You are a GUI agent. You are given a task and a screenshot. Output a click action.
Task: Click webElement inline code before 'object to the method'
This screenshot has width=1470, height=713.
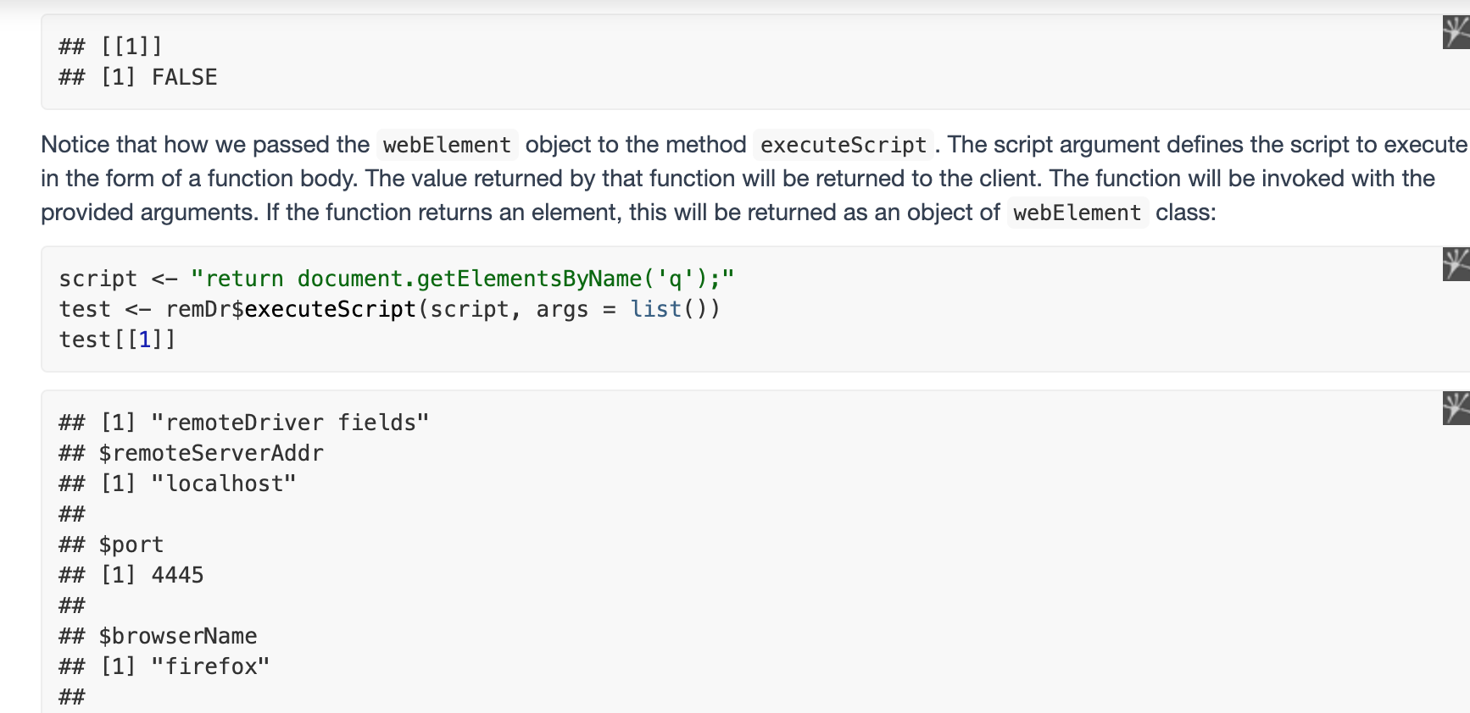[447, 145]
